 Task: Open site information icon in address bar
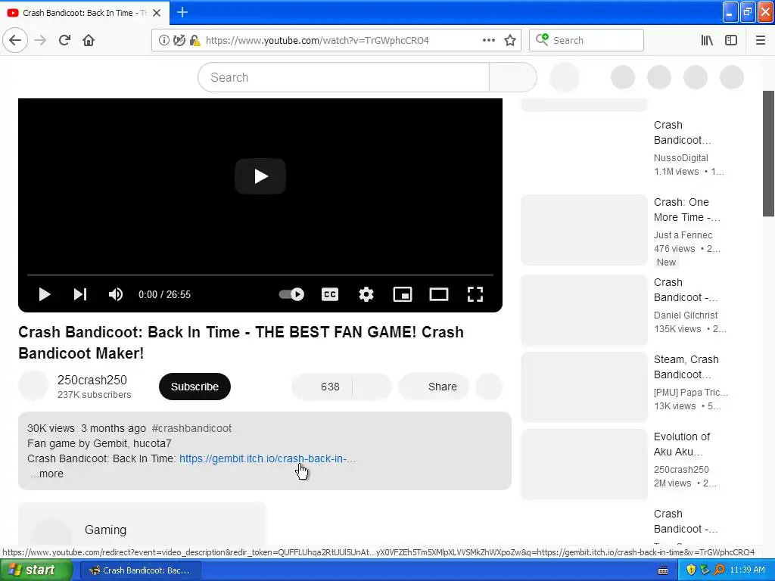[163, 41]
